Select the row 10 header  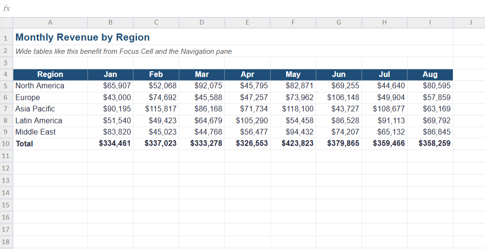(x=6, y=144)
